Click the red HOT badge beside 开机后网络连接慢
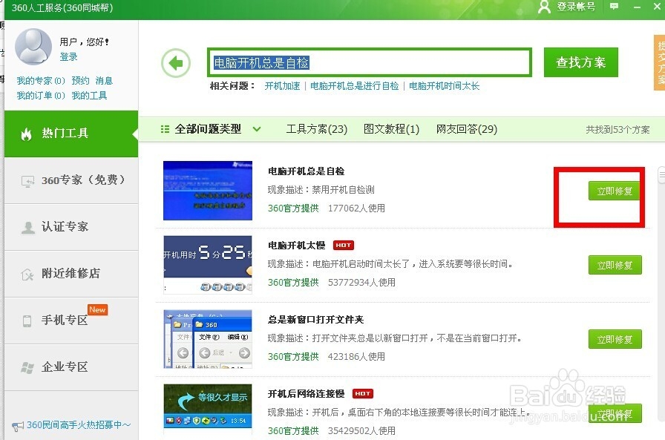 click(x=363, y=394)
